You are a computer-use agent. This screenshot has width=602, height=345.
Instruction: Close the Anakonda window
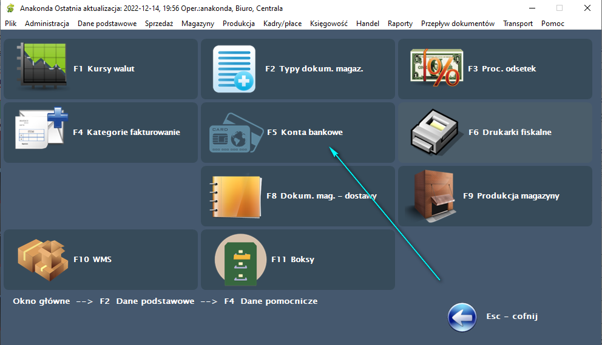(587, 8)
